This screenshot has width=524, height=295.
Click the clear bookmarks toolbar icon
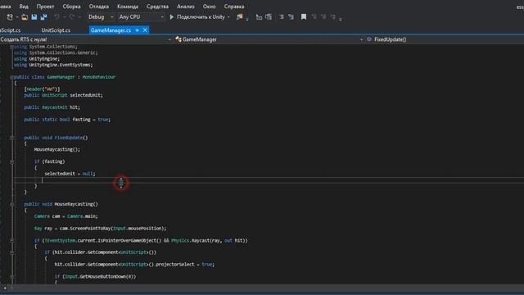333,16
